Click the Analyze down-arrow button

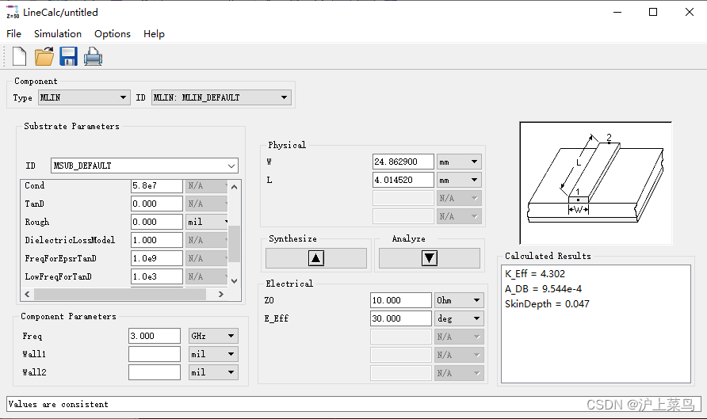[x=430, y=258]
